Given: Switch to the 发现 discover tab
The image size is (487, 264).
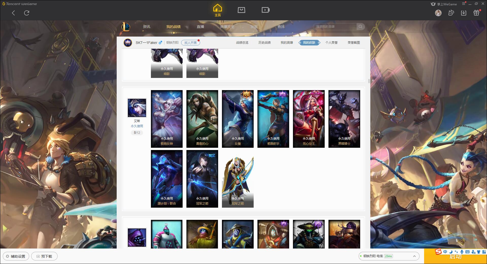Looking at the screenshot, I should [x=254, y=27].
